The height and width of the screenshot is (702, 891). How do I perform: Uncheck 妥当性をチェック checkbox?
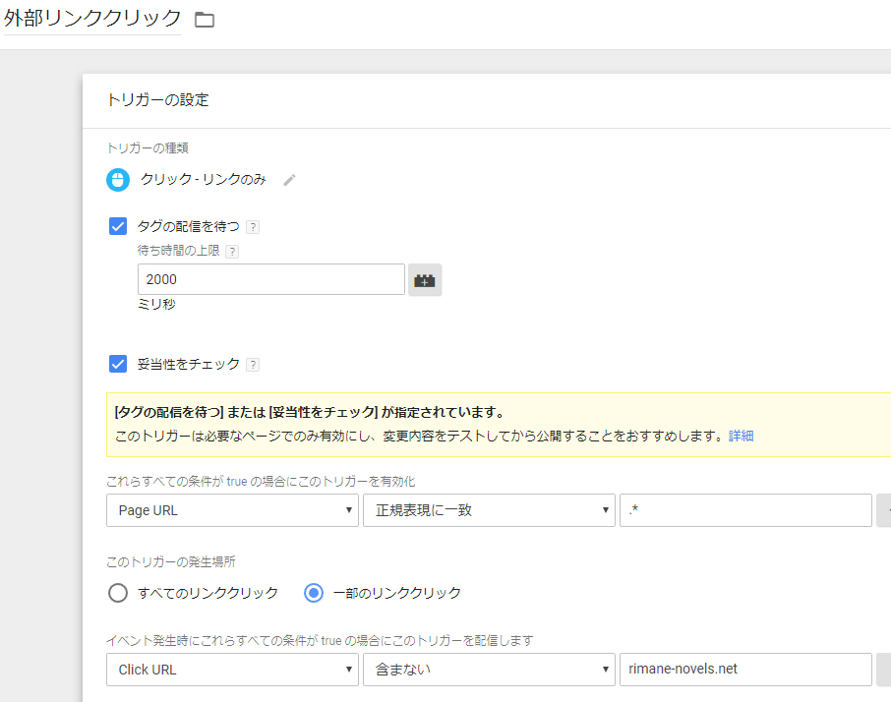tap(118, 364)
